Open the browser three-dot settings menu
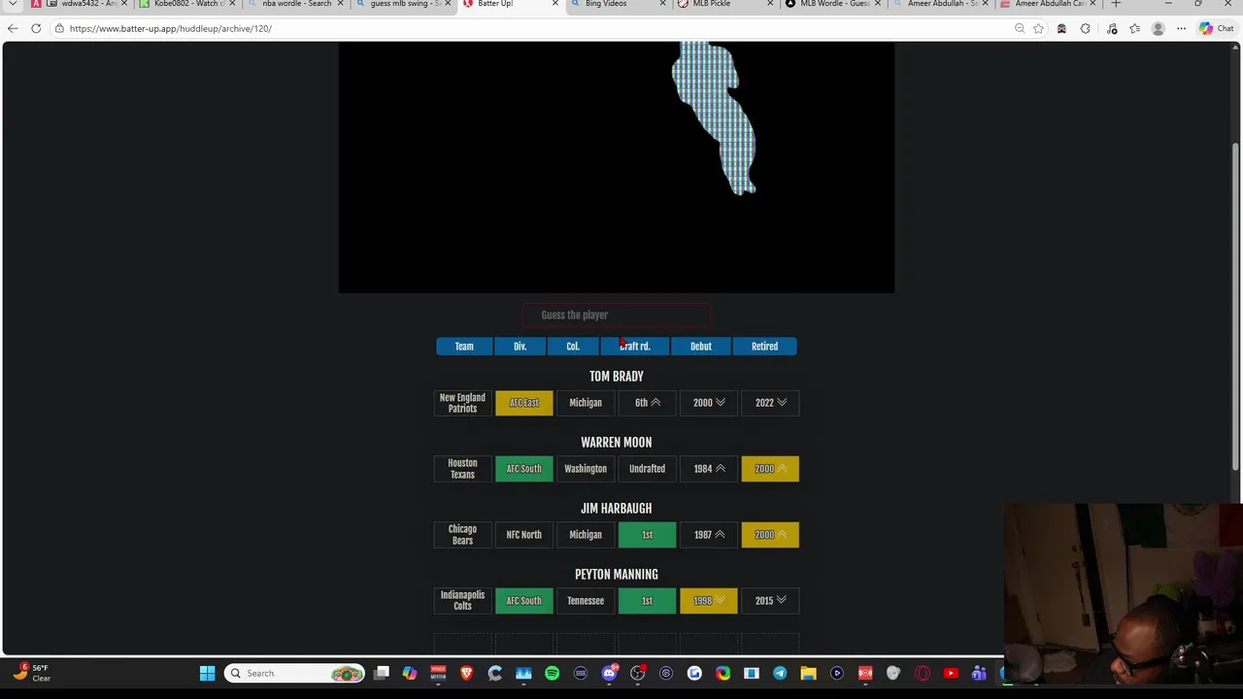 [x=1181, y=28]
